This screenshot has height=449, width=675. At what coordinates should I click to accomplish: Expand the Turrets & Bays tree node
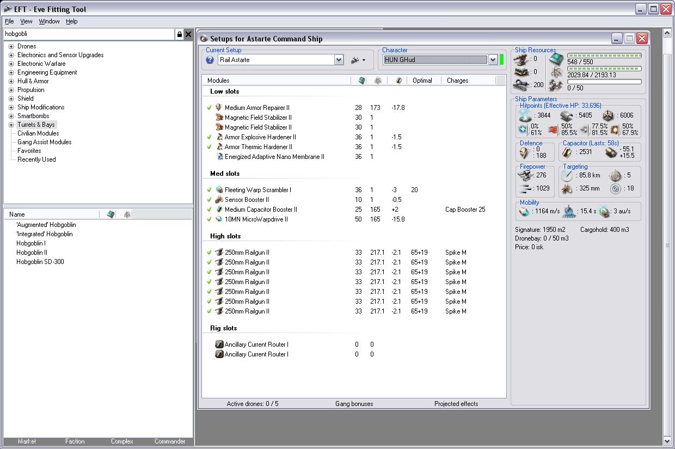tap(11, 125)
